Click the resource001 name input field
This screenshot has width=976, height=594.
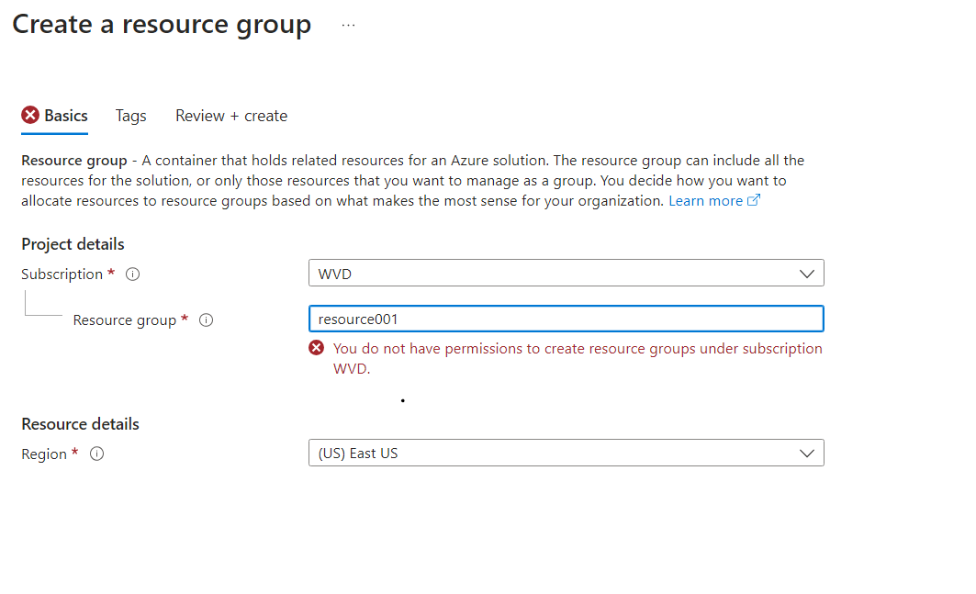coord(566,318)
